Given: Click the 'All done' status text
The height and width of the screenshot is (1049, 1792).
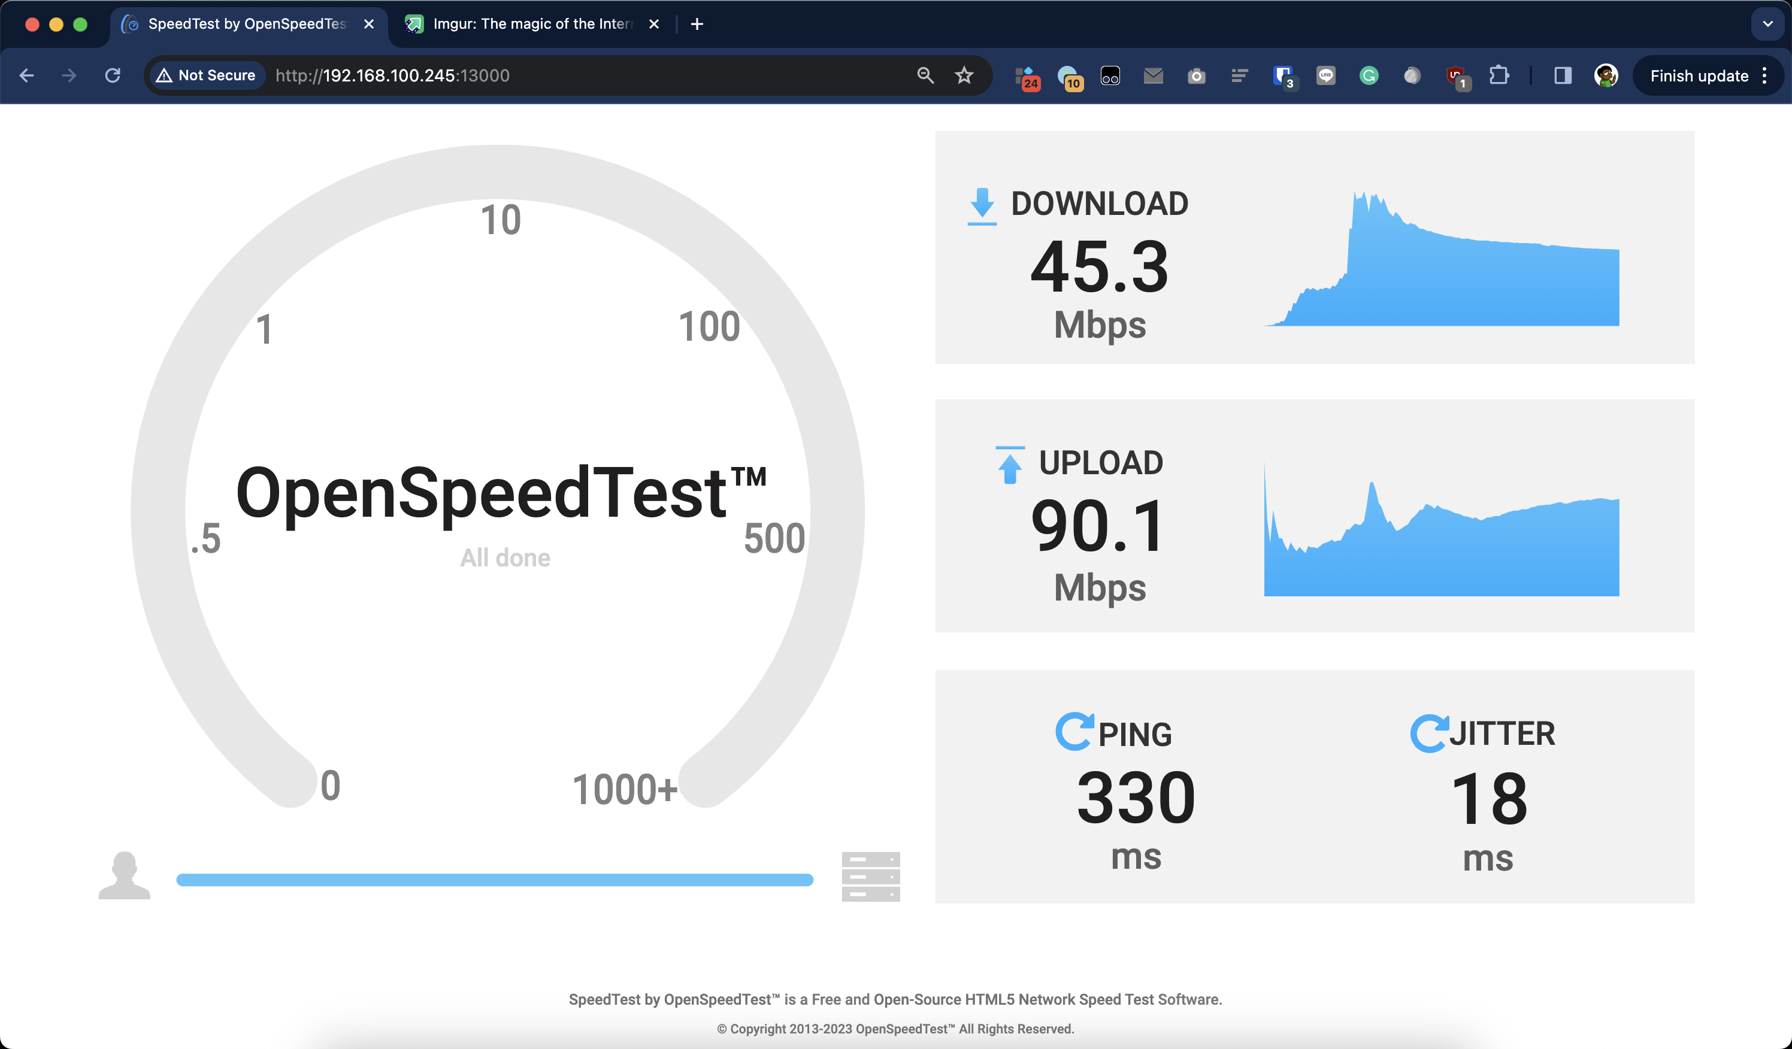Looking at the screenshot, I should [x=505, y=558].
